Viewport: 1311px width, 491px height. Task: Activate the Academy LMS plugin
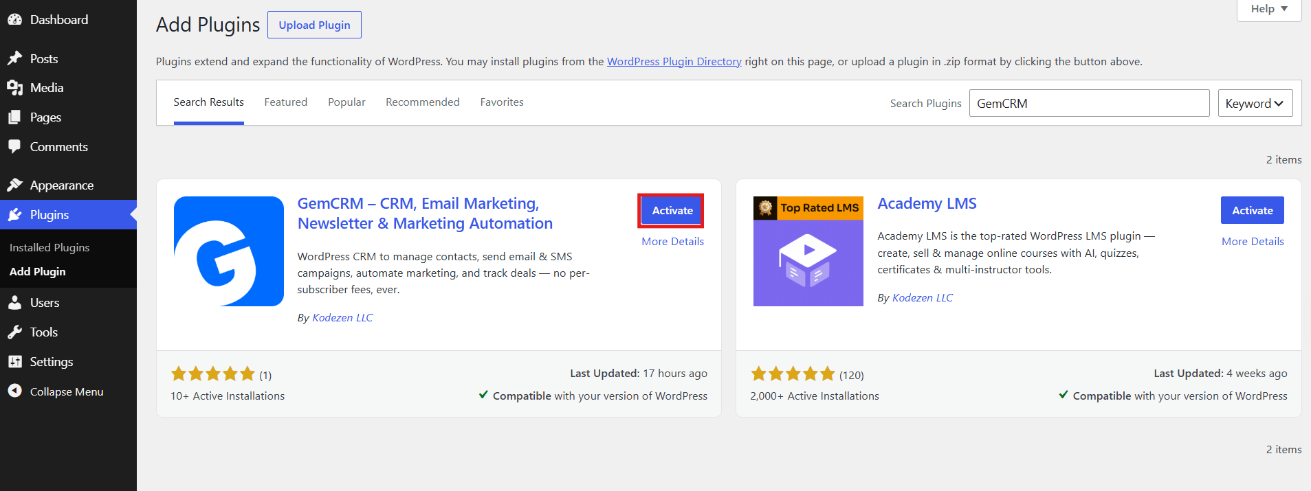coord(1253,210)
